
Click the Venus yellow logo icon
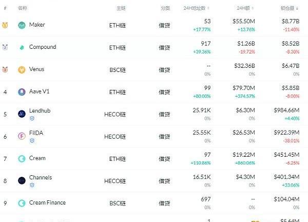pyautogui.click(x=22, y=69)
